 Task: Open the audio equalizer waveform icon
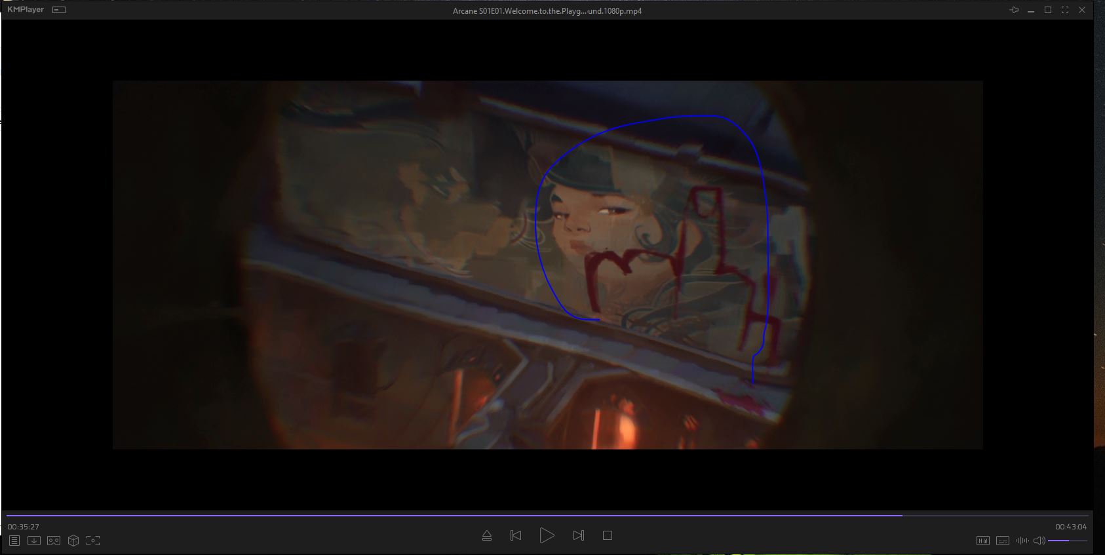click(1022, 541)
